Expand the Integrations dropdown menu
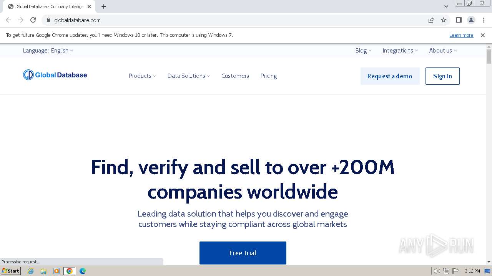 [400, 51]
